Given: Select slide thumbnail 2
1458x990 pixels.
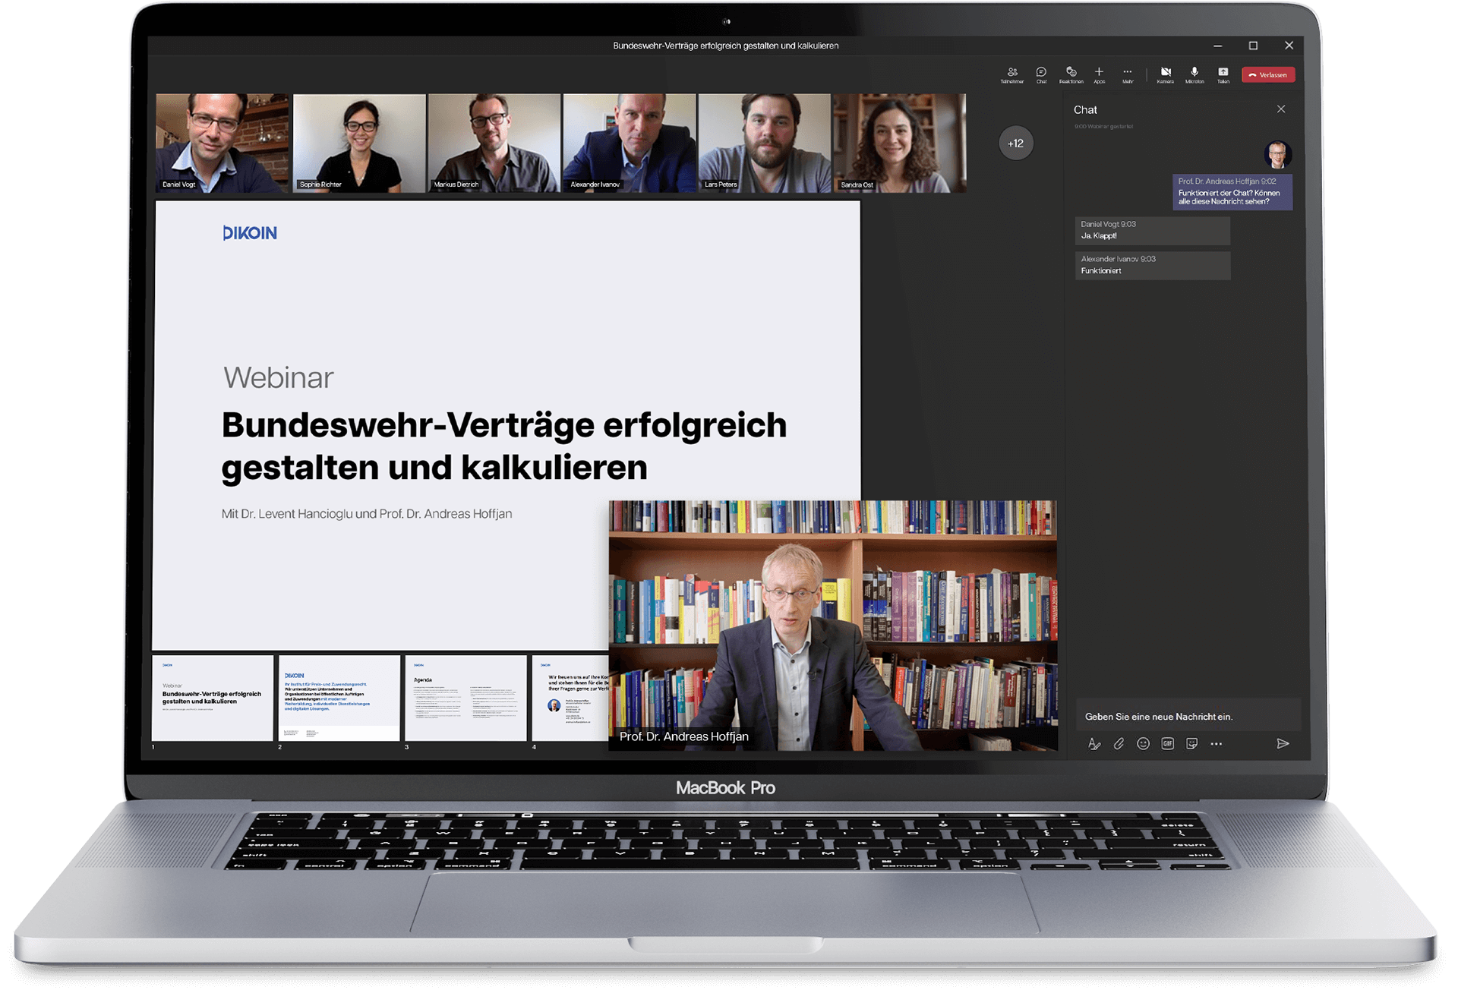Looking at the screenshot, I should click(x=339, y=698).
